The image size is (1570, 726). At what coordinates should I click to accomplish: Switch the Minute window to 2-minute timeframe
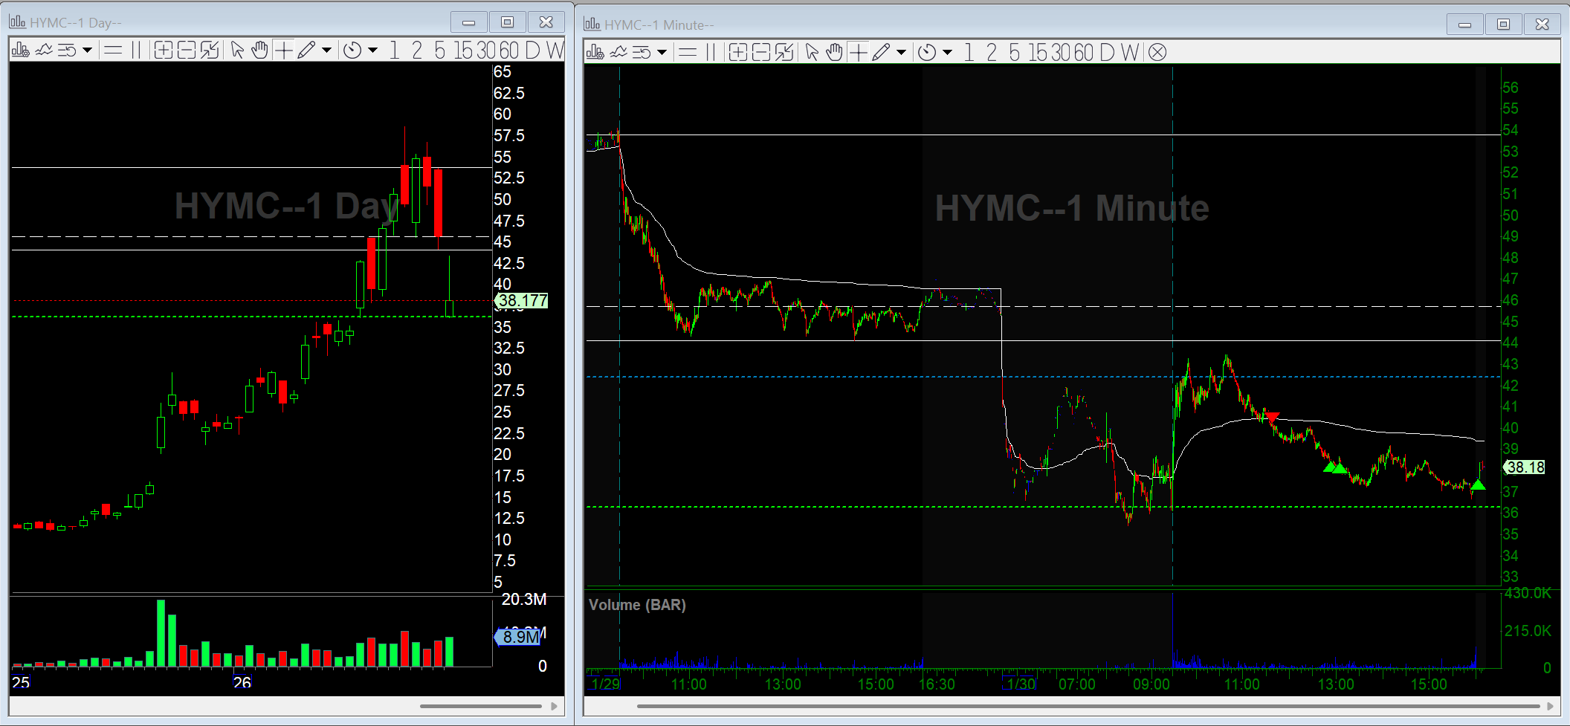pos(992,52)
